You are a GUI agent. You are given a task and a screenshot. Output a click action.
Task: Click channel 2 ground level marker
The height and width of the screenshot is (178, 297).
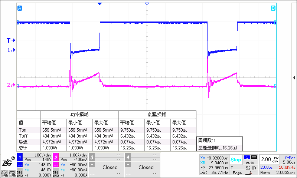point(11,85)
